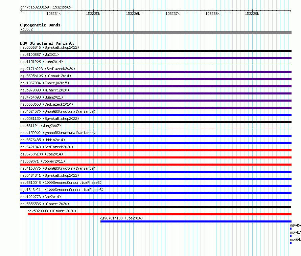Select the red bar under dgv6760n100
301x256 pixels.
tap(156, 157)
